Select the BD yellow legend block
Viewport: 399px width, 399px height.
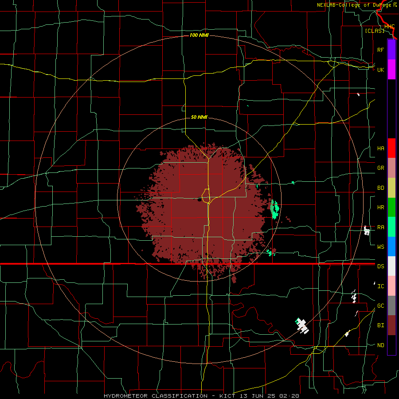(x=391, y=188)
